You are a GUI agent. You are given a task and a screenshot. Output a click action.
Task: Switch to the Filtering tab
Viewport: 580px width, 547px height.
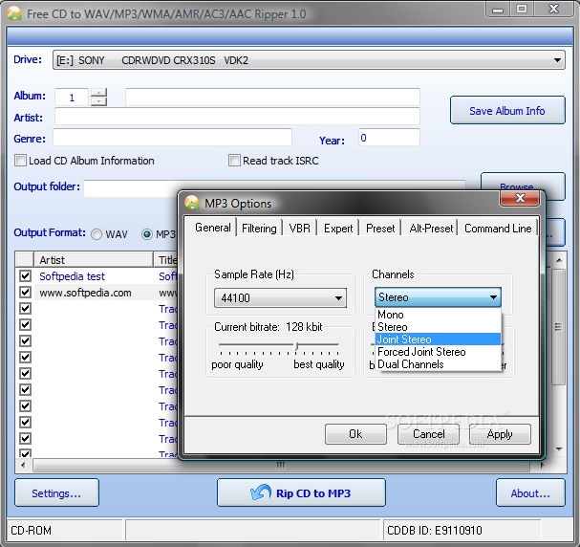tap(259, 229)
